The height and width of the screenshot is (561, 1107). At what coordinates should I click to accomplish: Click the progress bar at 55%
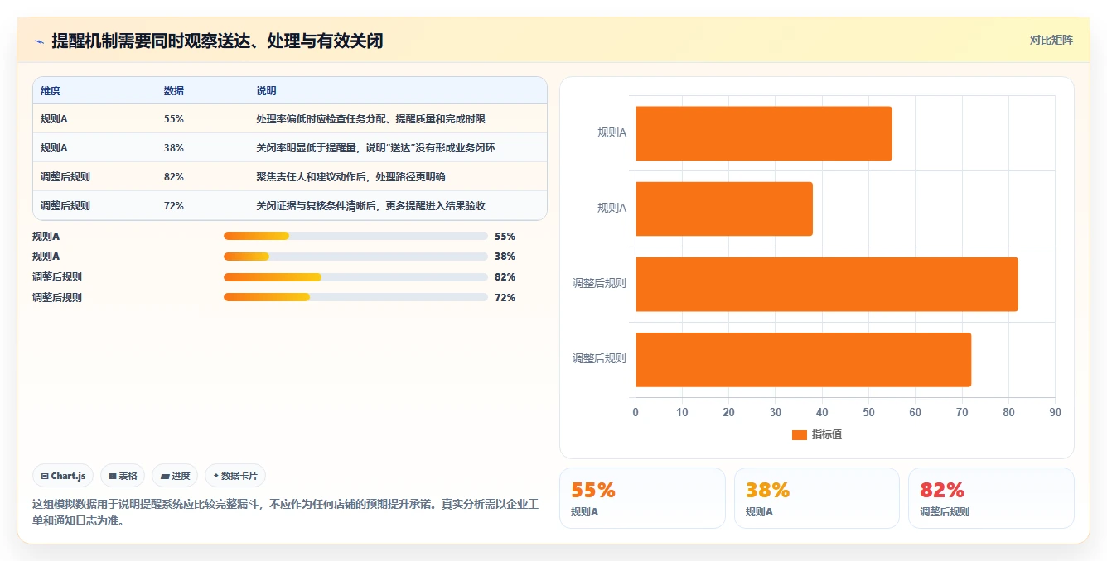[355, 236]
